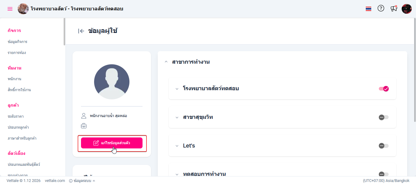
Task: Click the sidebar vertical scrollbar
Action: [64, 32]
